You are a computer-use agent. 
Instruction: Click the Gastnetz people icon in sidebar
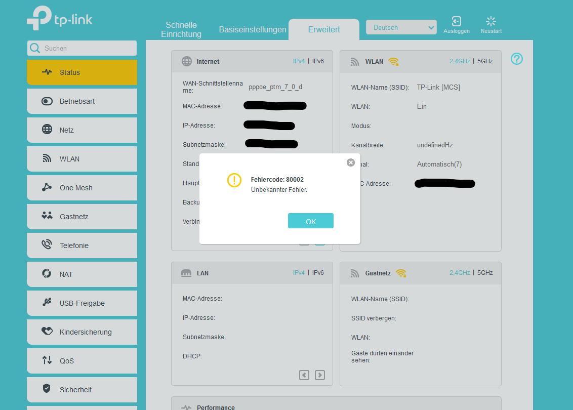tap(47, 215)
